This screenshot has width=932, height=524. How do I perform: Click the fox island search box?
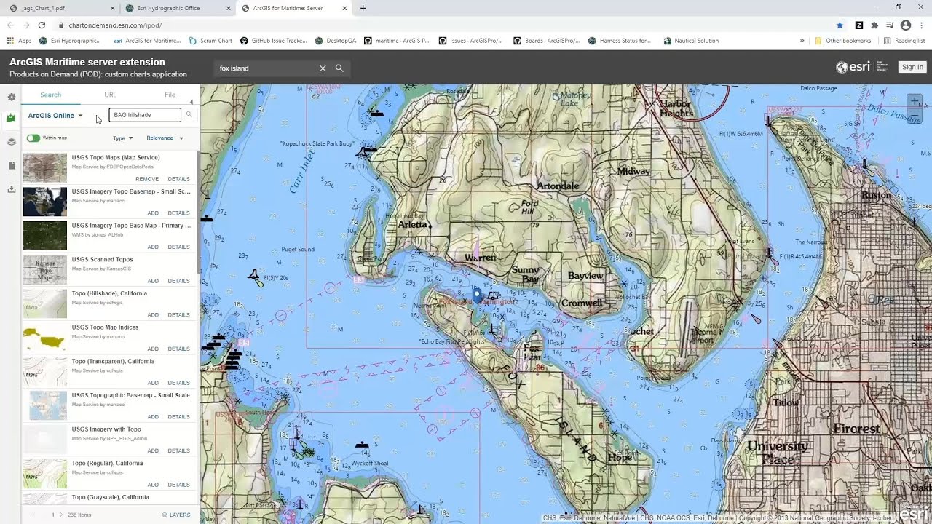coord(266,68)
